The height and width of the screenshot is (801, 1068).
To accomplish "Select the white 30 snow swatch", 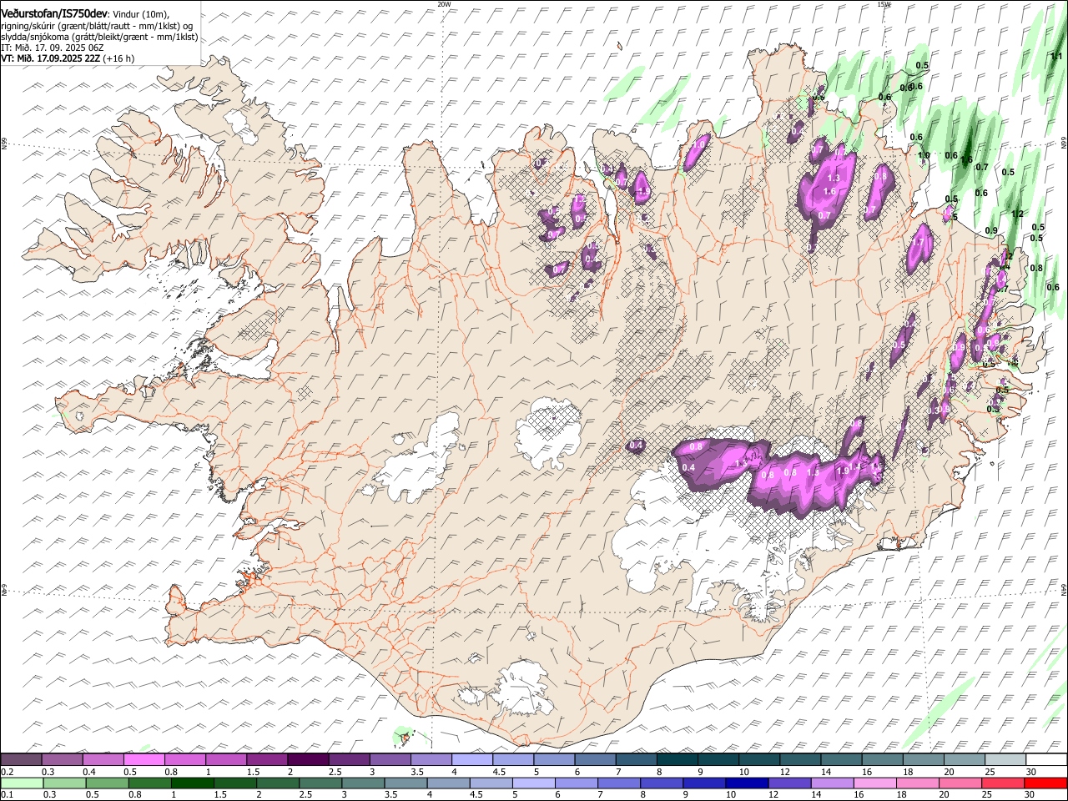I will pyautogui.click(x=1046, y=759).
